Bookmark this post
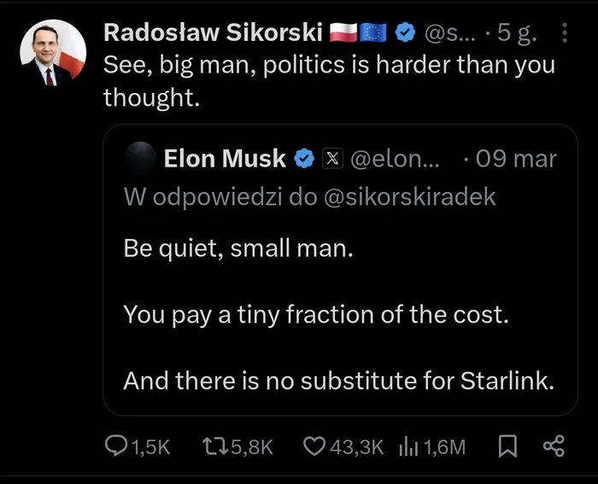 click(505, 446)
